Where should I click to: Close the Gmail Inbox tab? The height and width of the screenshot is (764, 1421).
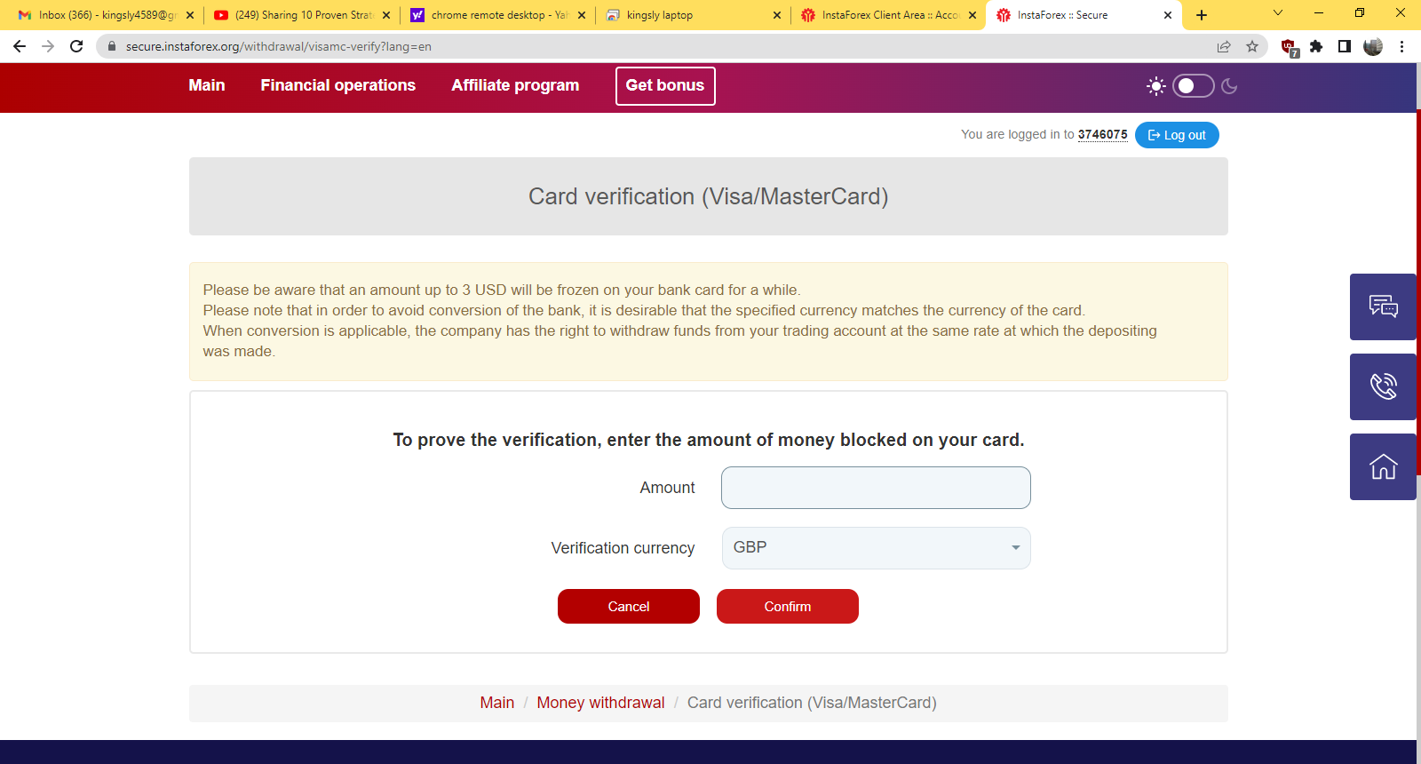[x=190, y=15]
